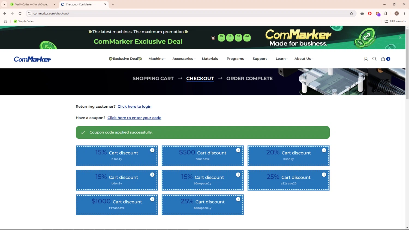
Task: Expand the Learn menu
Action: 282,59
